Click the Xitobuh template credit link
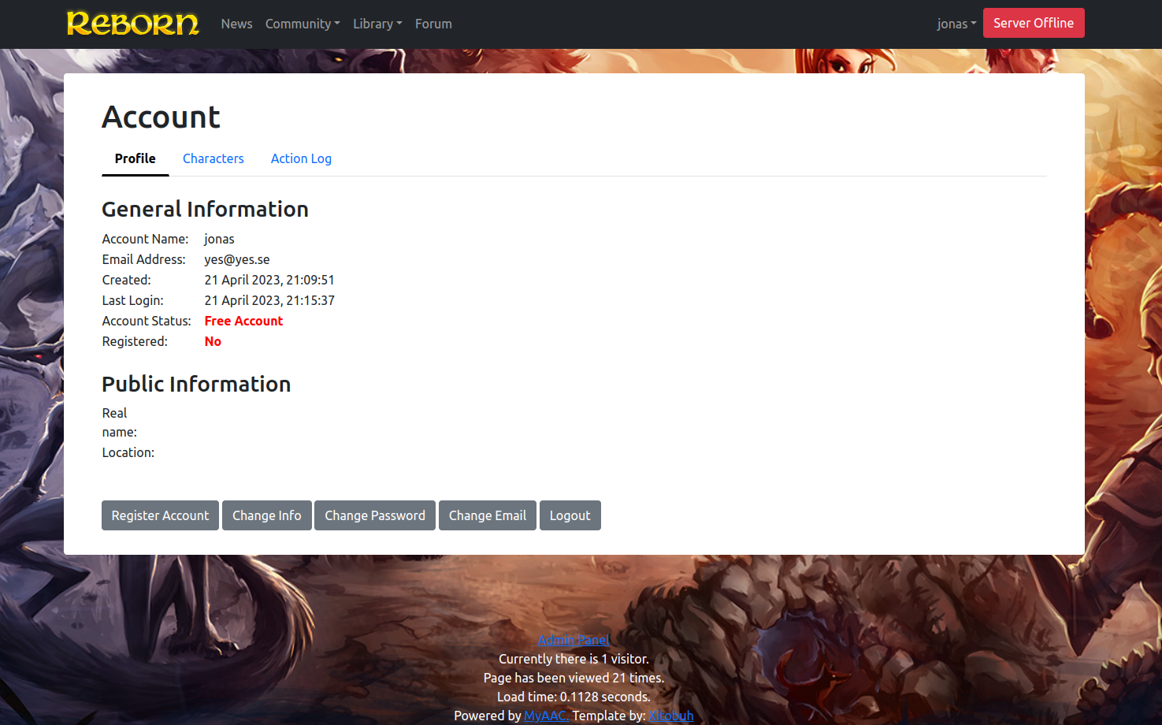The height and width of the screenshot is (725, 1162). pos(670,715)
